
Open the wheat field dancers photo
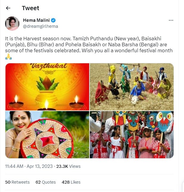tap(132, 87)
